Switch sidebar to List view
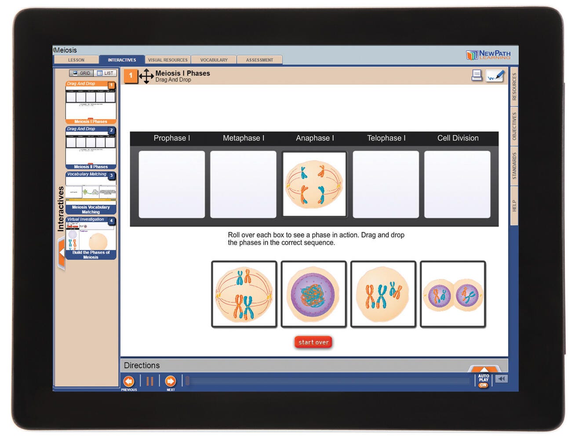 coord(106,73)
